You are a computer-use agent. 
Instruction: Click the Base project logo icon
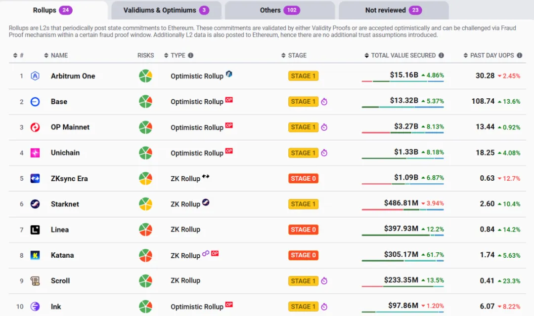(x=35, y=102)
